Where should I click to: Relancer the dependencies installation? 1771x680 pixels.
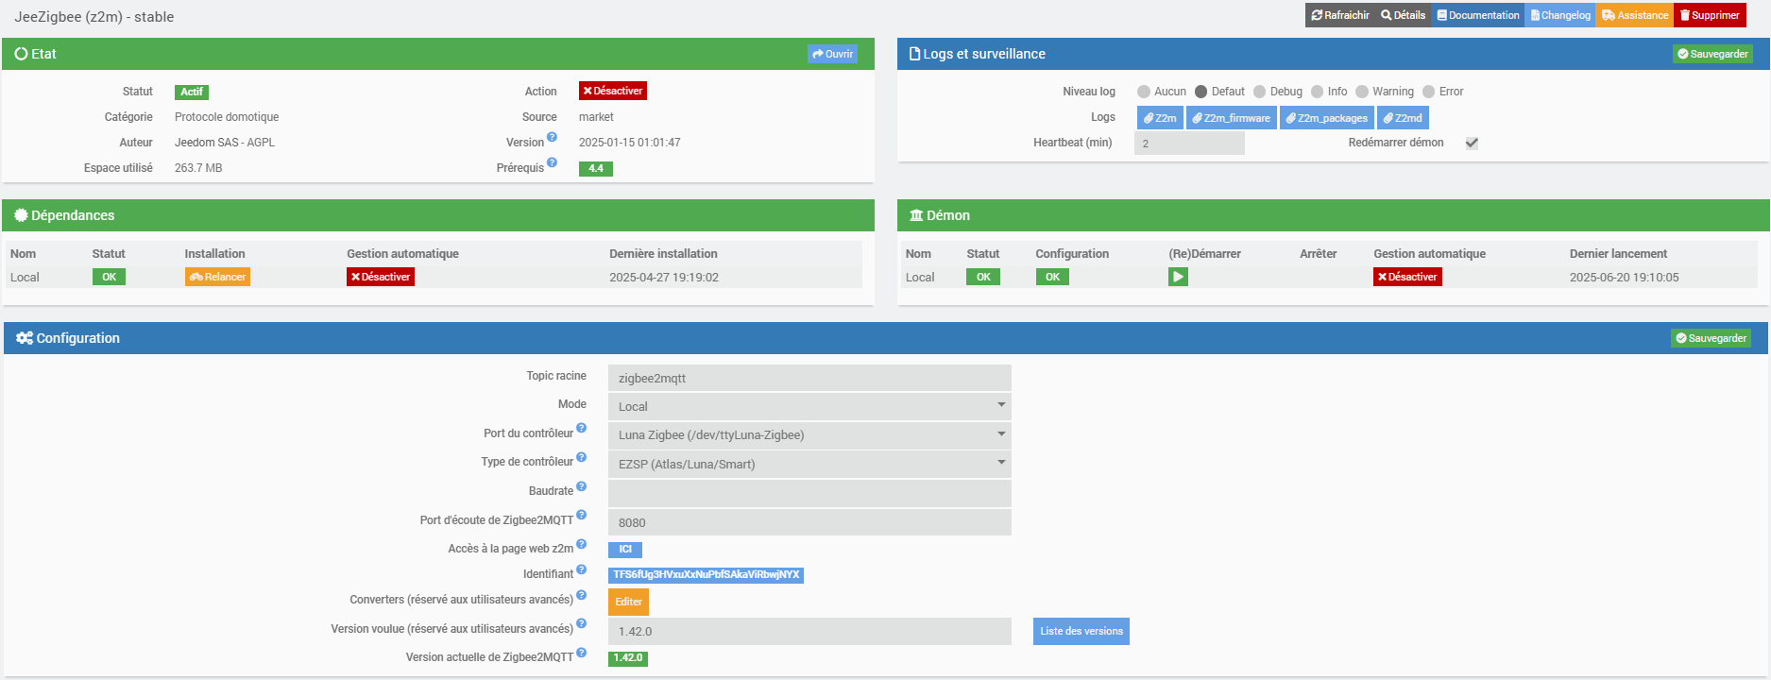tap(217, 277)
